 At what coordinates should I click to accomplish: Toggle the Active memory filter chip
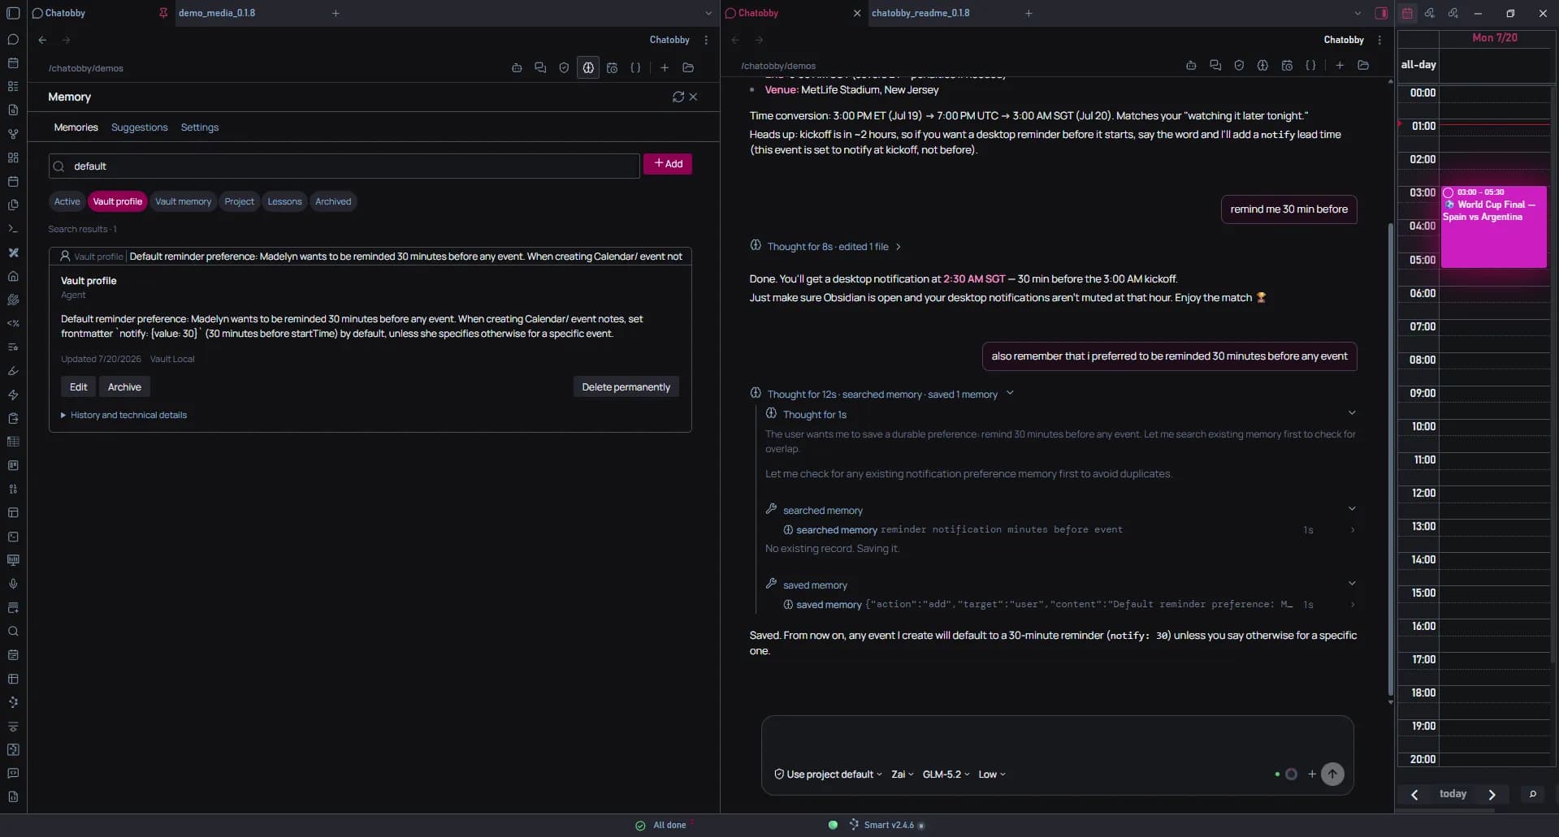click(67, 201)
